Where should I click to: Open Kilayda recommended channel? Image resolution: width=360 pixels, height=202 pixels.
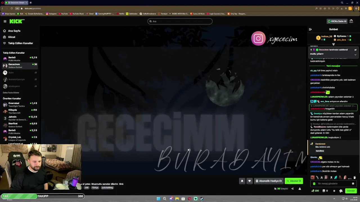(20, 111)
